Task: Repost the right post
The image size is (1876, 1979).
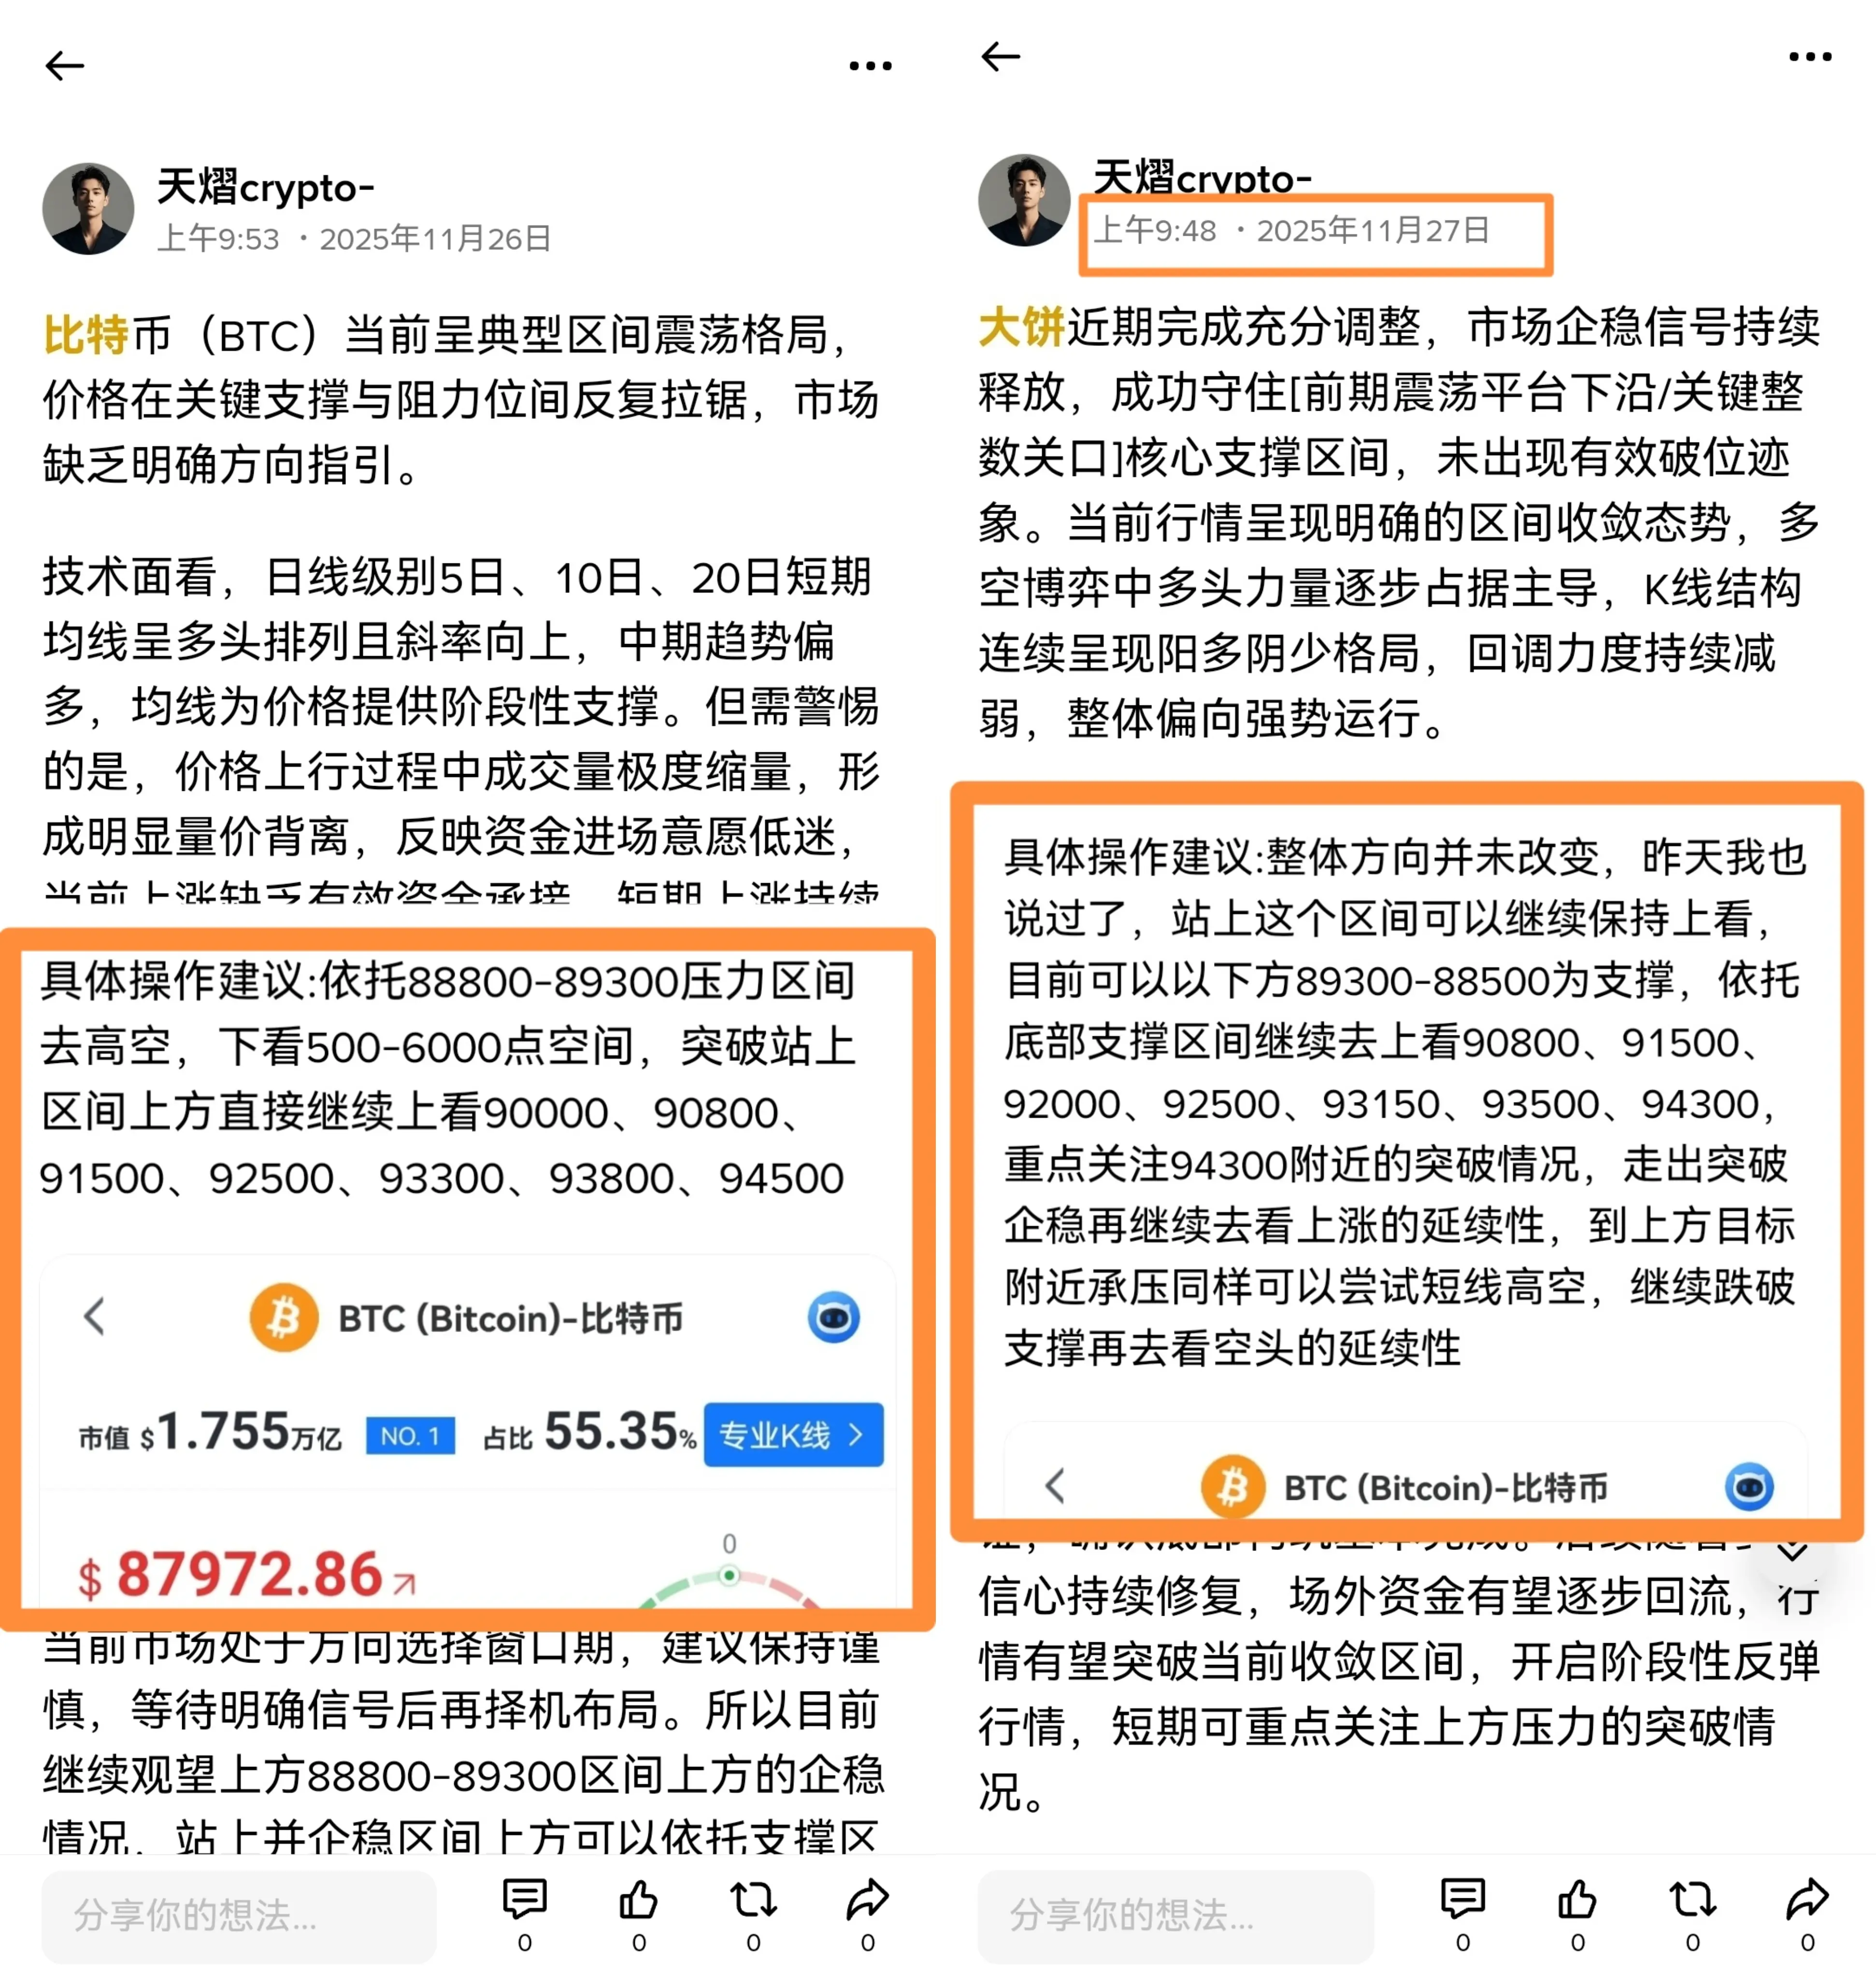Action: [x=1692, y=1899]
